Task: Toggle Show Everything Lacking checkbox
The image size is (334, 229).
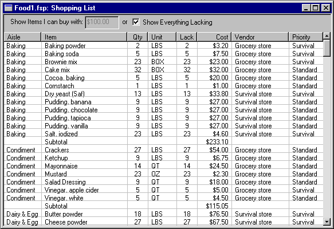Action: (x=136, y=22)
